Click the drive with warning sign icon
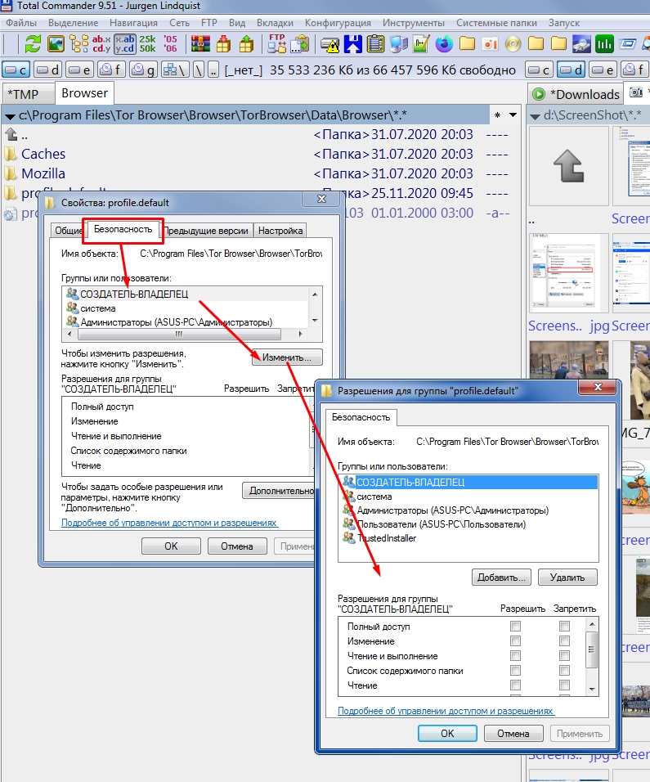This screenshot has height=782, width=650. pos(330,44)
